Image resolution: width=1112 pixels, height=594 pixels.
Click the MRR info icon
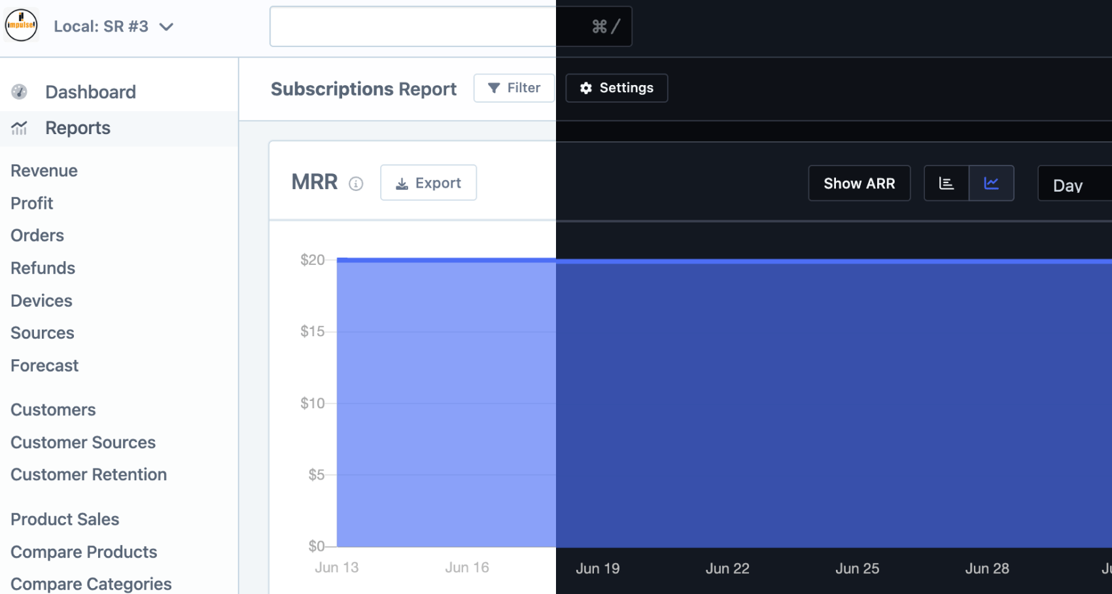356,184
